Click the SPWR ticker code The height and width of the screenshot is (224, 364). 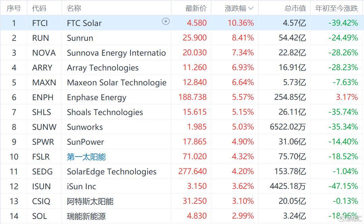(x=43, y=142)
